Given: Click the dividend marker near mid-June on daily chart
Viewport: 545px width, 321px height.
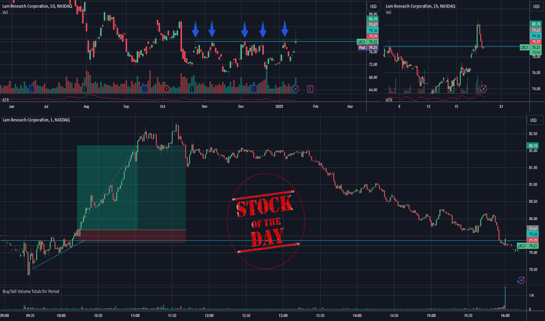Looking at the screenshot, I should click(32, 89).
